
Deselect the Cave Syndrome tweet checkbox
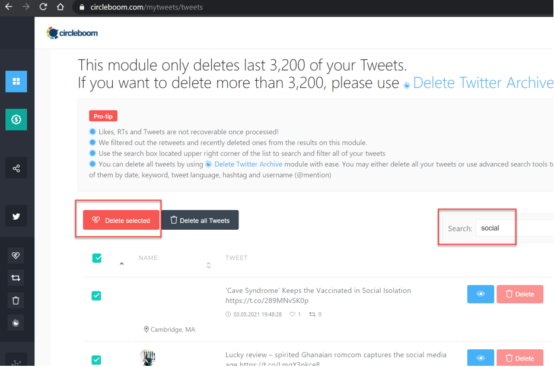96,295
